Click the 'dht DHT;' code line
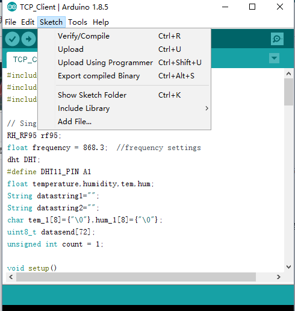Image resolution: width=295 pixels, height=311 pixels. point(23,160)
